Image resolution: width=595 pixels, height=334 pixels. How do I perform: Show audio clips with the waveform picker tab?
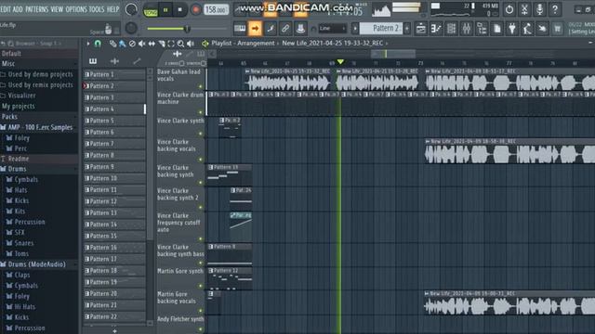point(114,61)
